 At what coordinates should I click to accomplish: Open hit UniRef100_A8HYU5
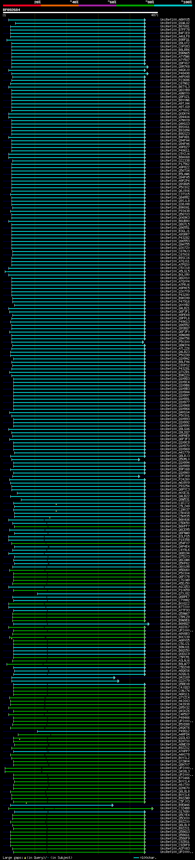coord(175,20)
